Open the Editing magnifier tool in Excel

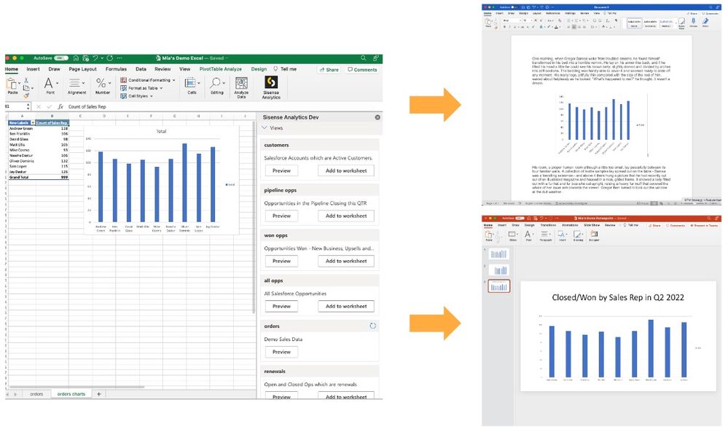[217, 84]
